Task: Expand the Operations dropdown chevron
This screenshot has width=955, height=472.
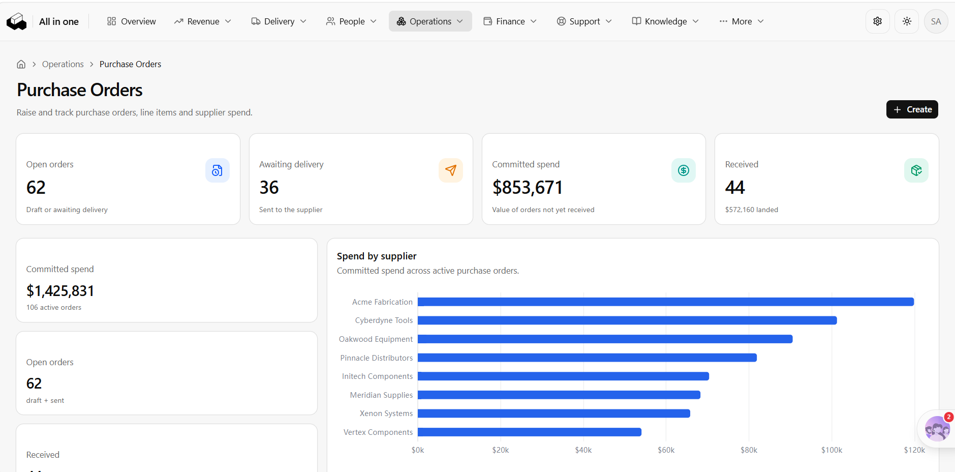Action: click(460, 21)
